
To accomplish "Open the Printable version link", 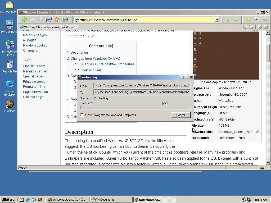I will (35, 81).
